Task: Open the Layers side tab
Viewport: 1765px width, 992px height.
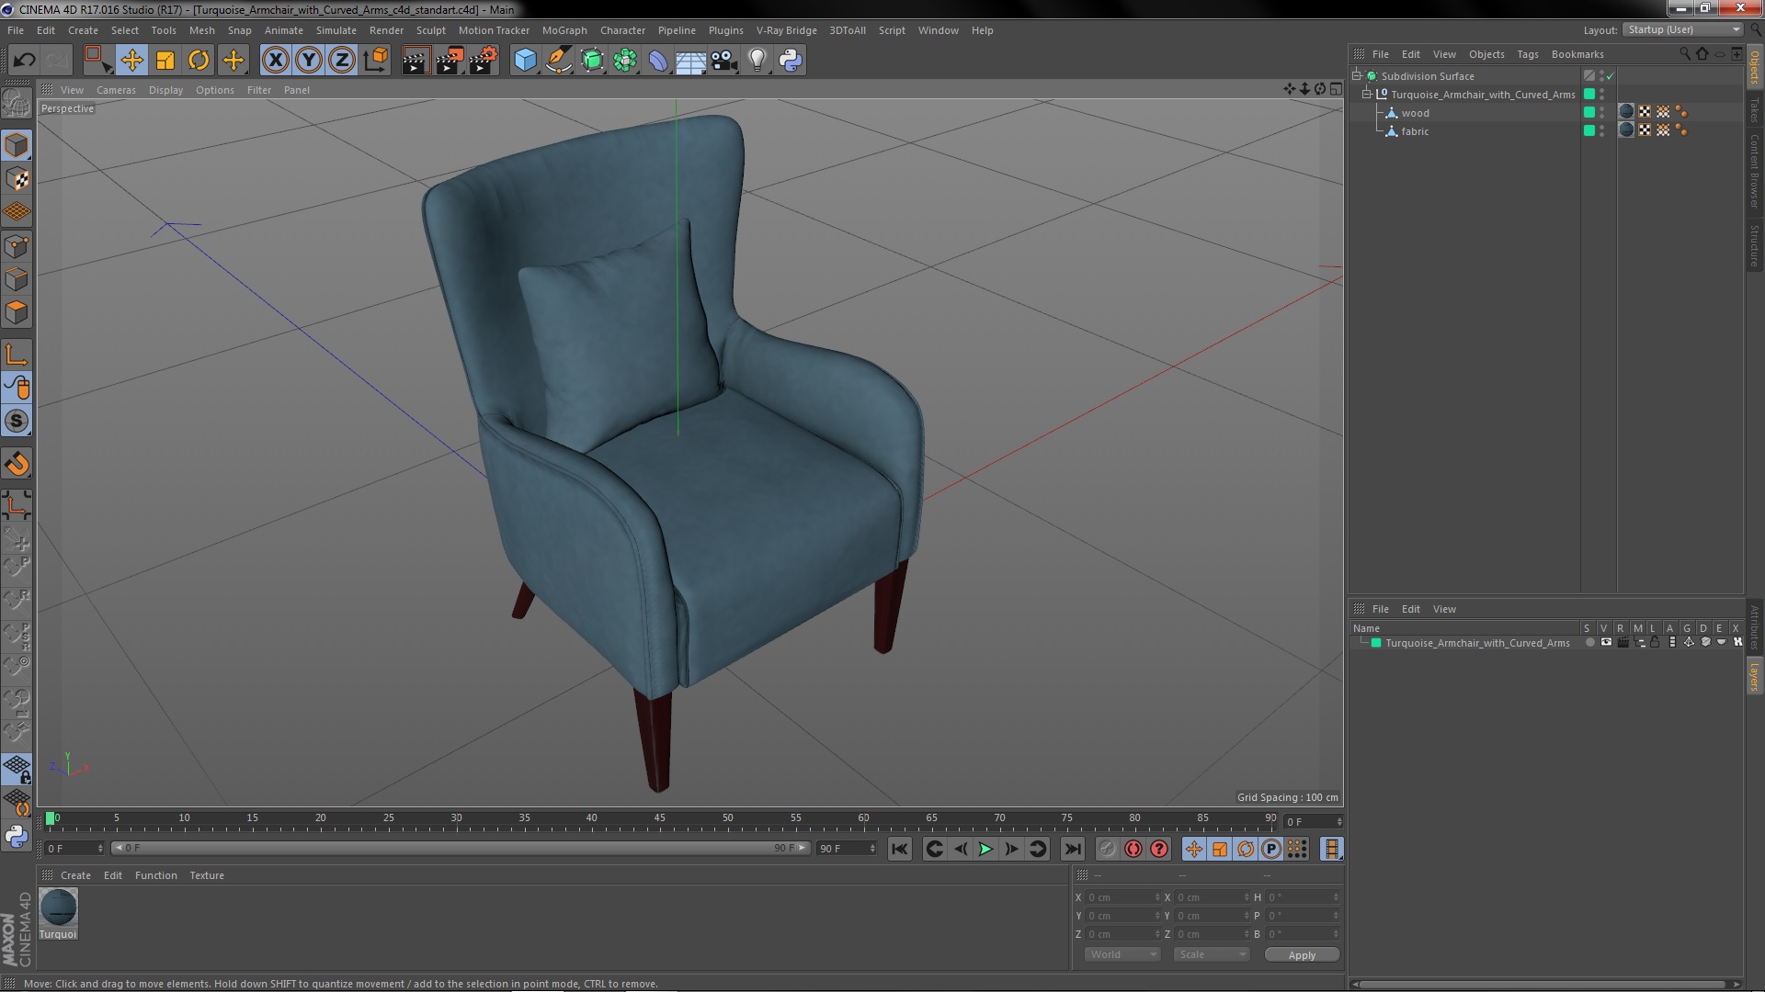Action: (x=1754, y=677)
